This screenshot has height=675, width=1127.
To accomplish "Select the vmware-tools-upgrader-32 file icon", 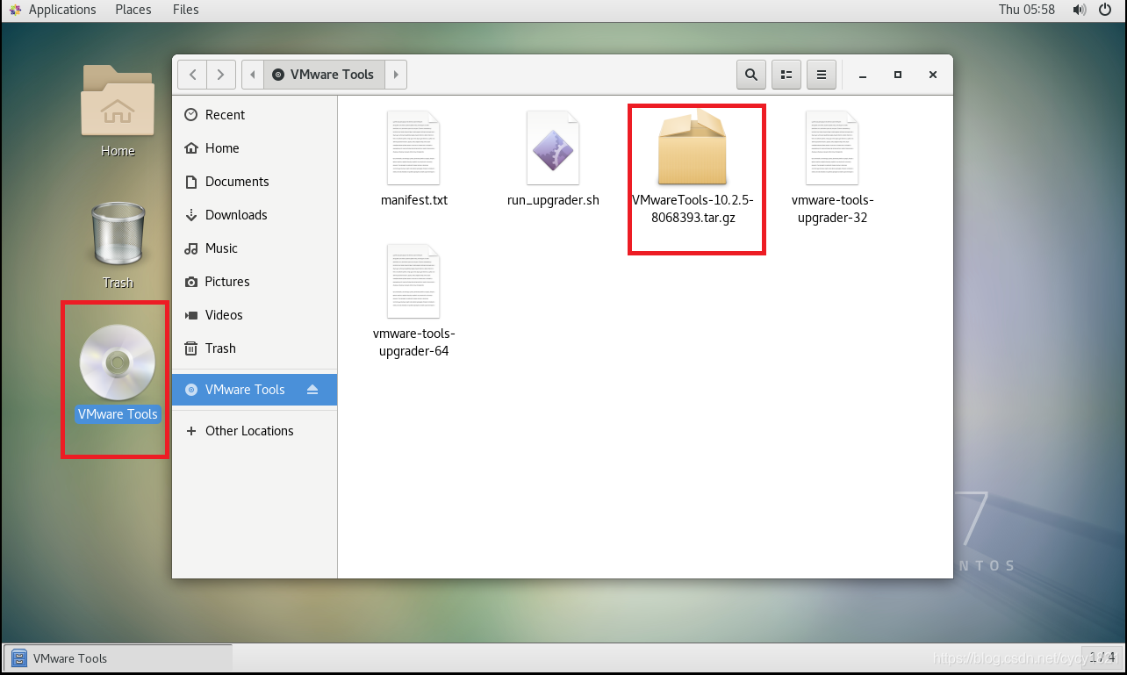I will [x=832, y=147].
